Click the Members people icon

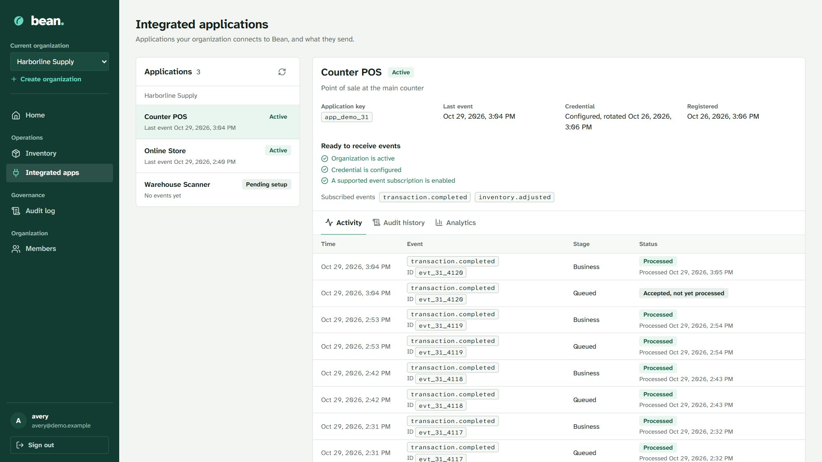(16, 249)
